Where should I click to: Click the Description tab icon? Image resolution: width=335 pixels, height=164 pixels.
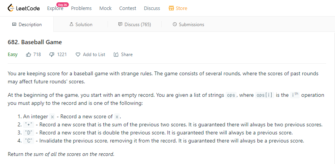tap(14, 25)
